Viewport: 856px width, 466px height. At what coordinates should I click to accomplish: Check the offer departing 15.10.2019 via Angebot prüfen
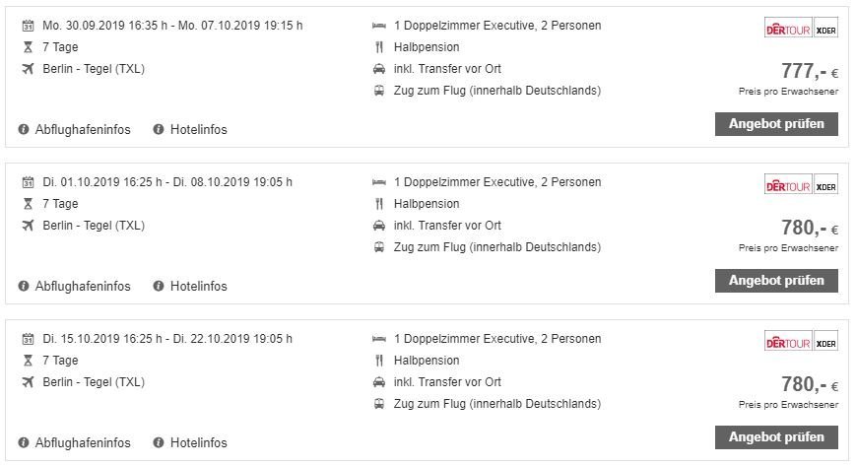pos(776,436)
